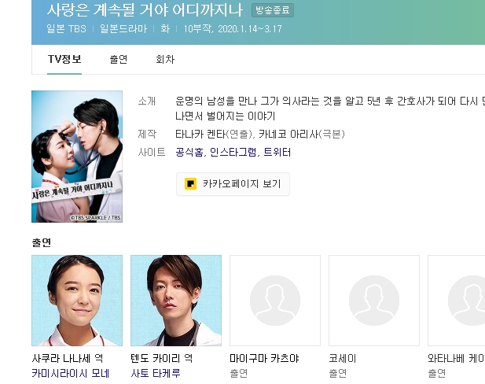The height and width of the screenshot is (384, 485).
Task: Switch to the 회차 tab
Action: pyautogui.click(x=165, y=59)
